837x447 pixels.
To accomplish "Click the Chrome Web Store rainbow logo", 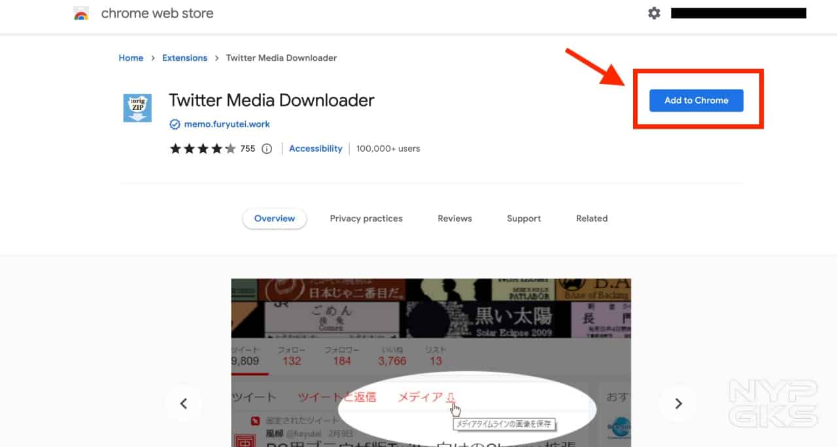I will point(81,13).
